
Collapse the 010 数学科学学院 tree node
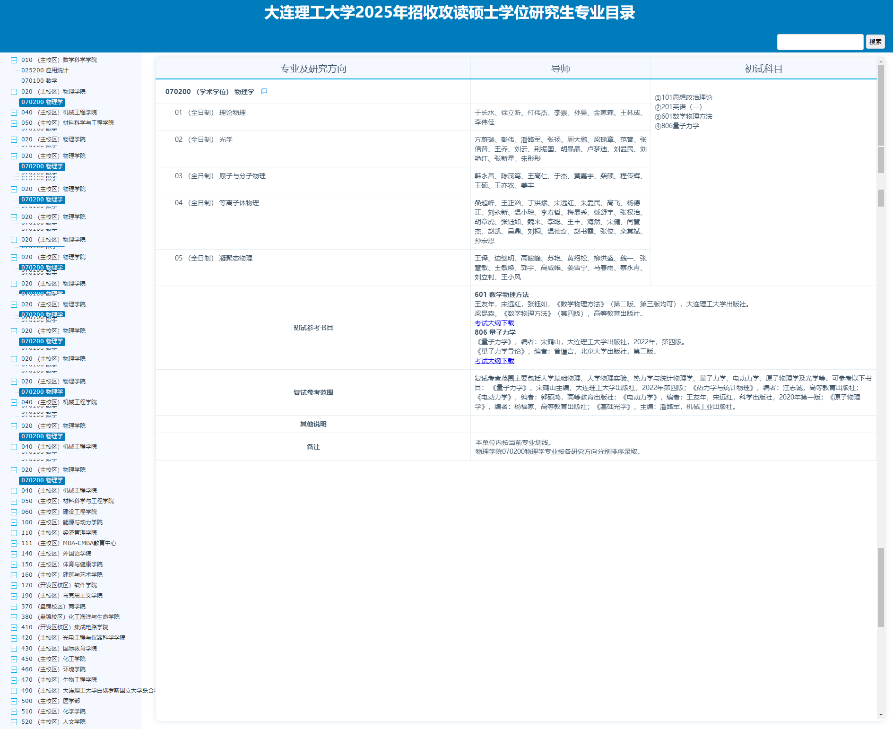tap(14, 60)
